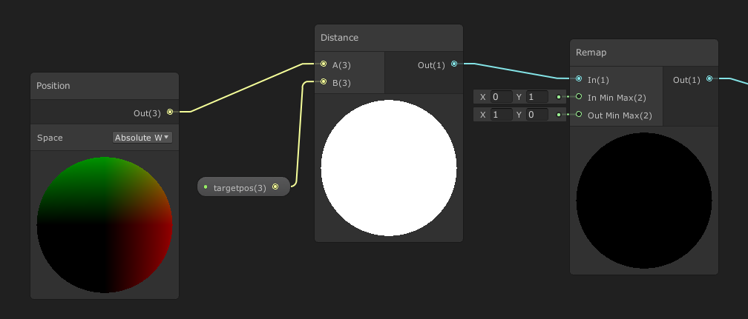The image size is (748, 319).
Task: Click the Remap Out Min Max(2) port
Action: (x=579, y=114)
